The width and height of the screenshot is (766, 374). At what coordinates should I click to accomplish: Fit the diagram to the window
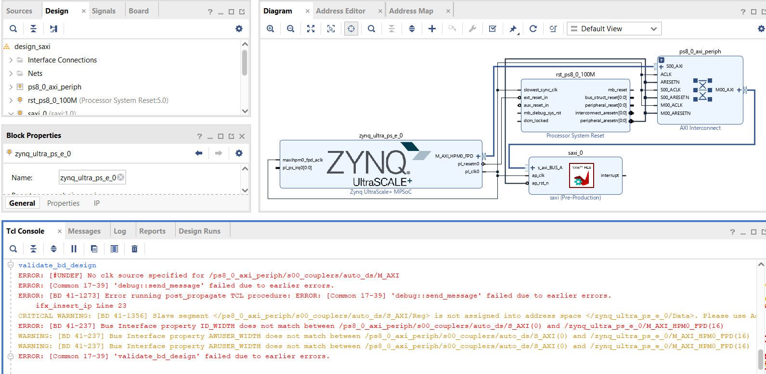coord(311,29)
